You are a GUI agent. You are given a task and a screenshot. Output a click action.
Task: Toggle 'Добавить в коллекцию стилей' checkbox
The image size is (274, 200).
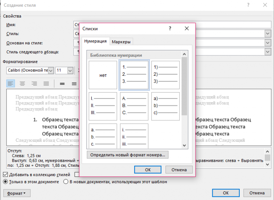[x=6, y=175]
